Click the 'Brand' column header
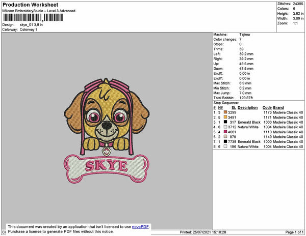Image resolution: width=306 pixels, height=236 pixels. [x=278, y=108]
